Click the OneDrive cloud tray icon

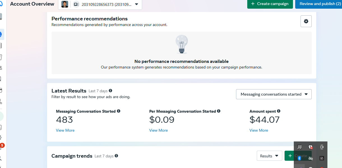coord(310,158)
